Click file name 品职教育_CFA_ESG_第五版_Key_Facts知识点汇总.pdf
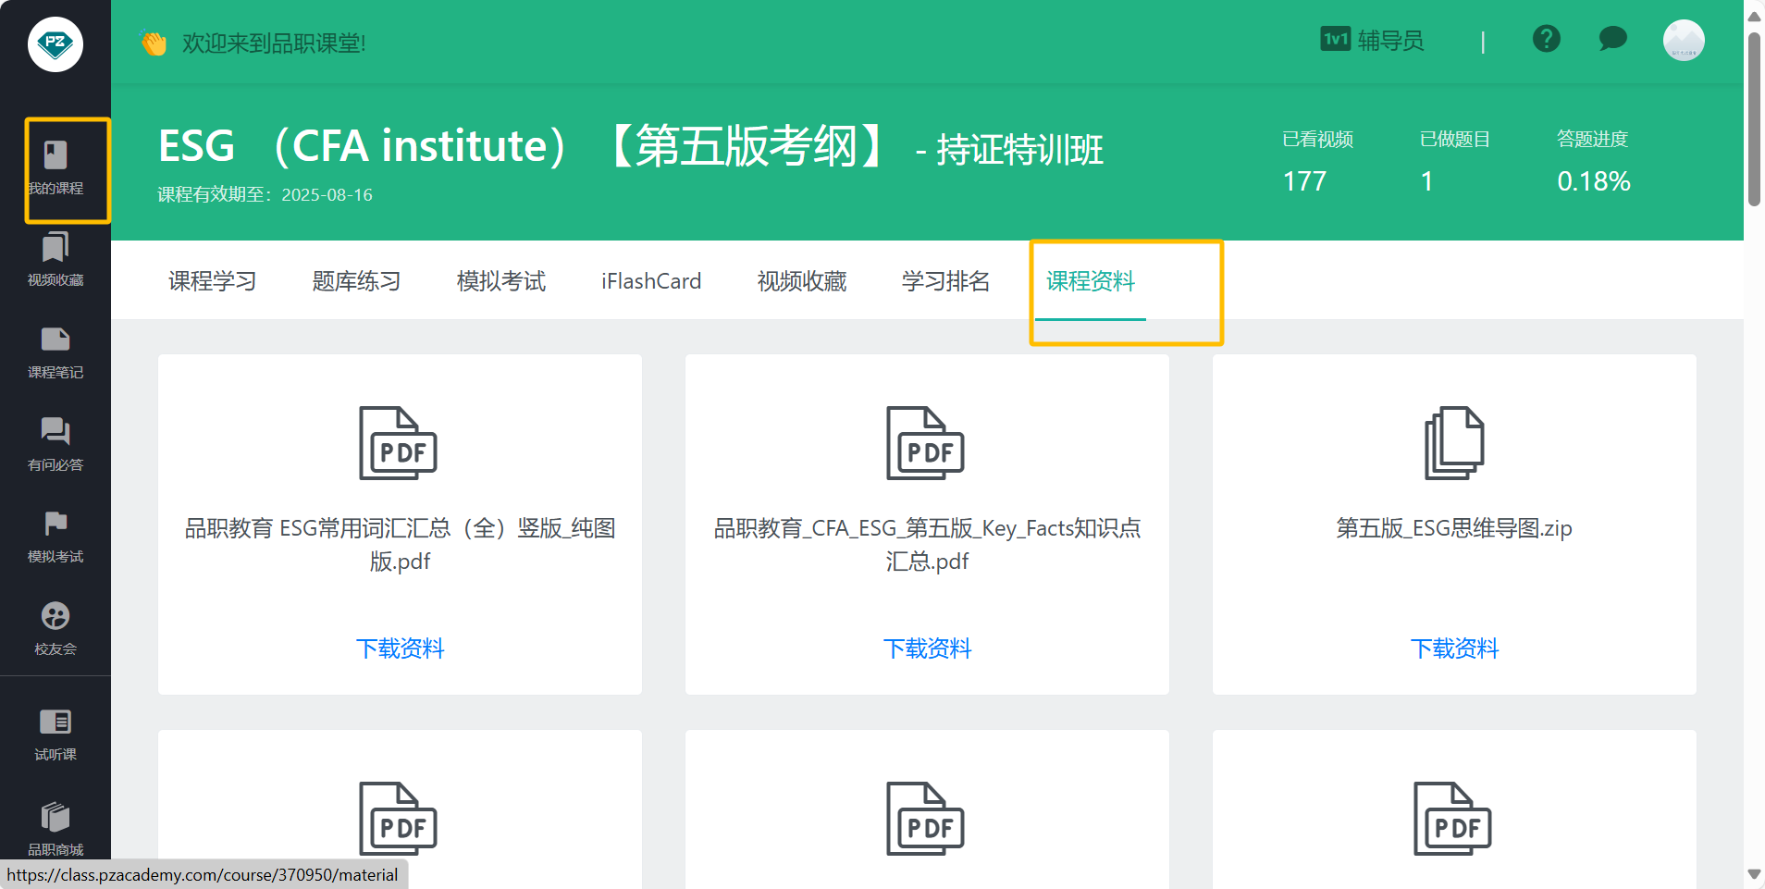1765x889 pixels. click(x=928, y=545)
